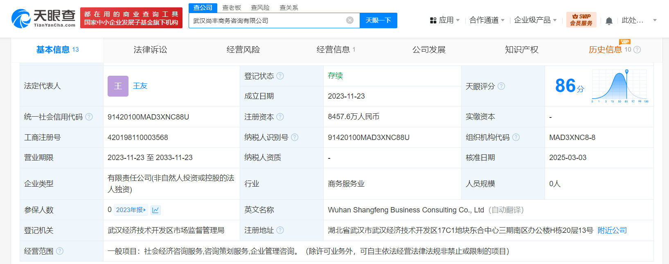669x264 pixels.
Task: Open SVIP member services
Action: (581, 20)
